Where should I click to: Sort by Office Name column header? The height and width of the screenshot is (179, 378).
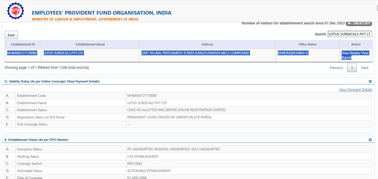pos(307,44)
